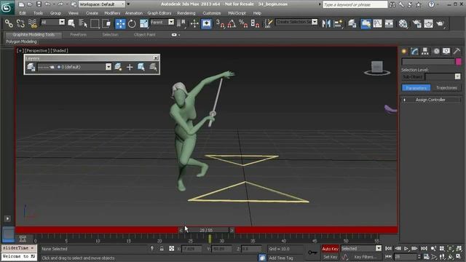Toggle the Graphite Modeling Tools ribbon icon
Image resolution: width=466 pixels, height=262 pixels.
pos(366,23)
